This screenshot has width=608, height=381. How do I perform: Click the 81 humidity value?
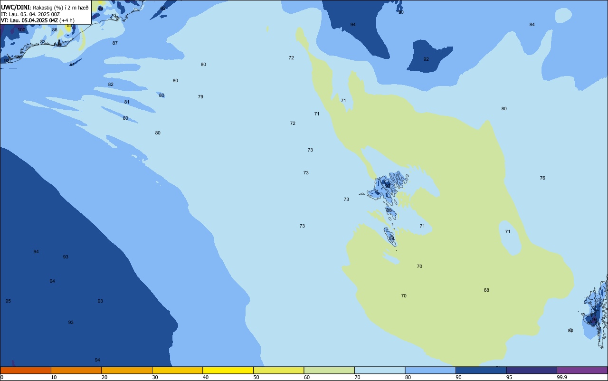[x=127, y=102]
